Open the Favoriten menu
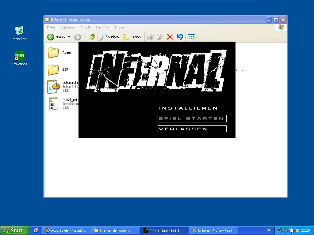The height and width of the screenshot is (235, 314). click(103, 27)
